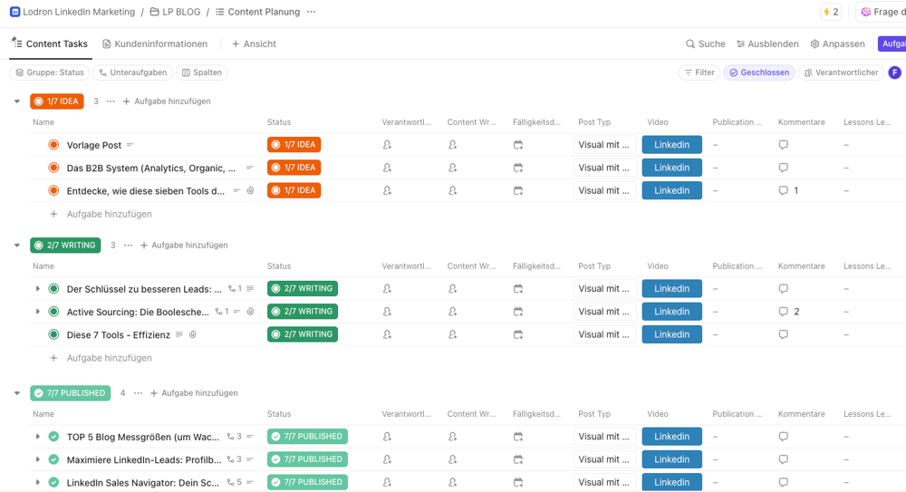Toggle status circle of Active Sourcing task

pos(53,312)
